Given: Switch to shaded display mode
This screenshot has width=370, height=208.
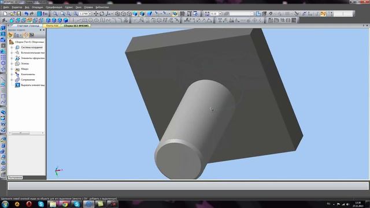Looking at the screenshot, I should tap(135, 14).
